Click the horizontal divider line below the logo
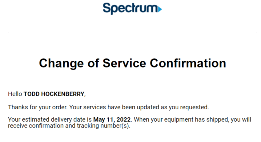The width and height of the screenshot is (261, 142). point(132,32)
